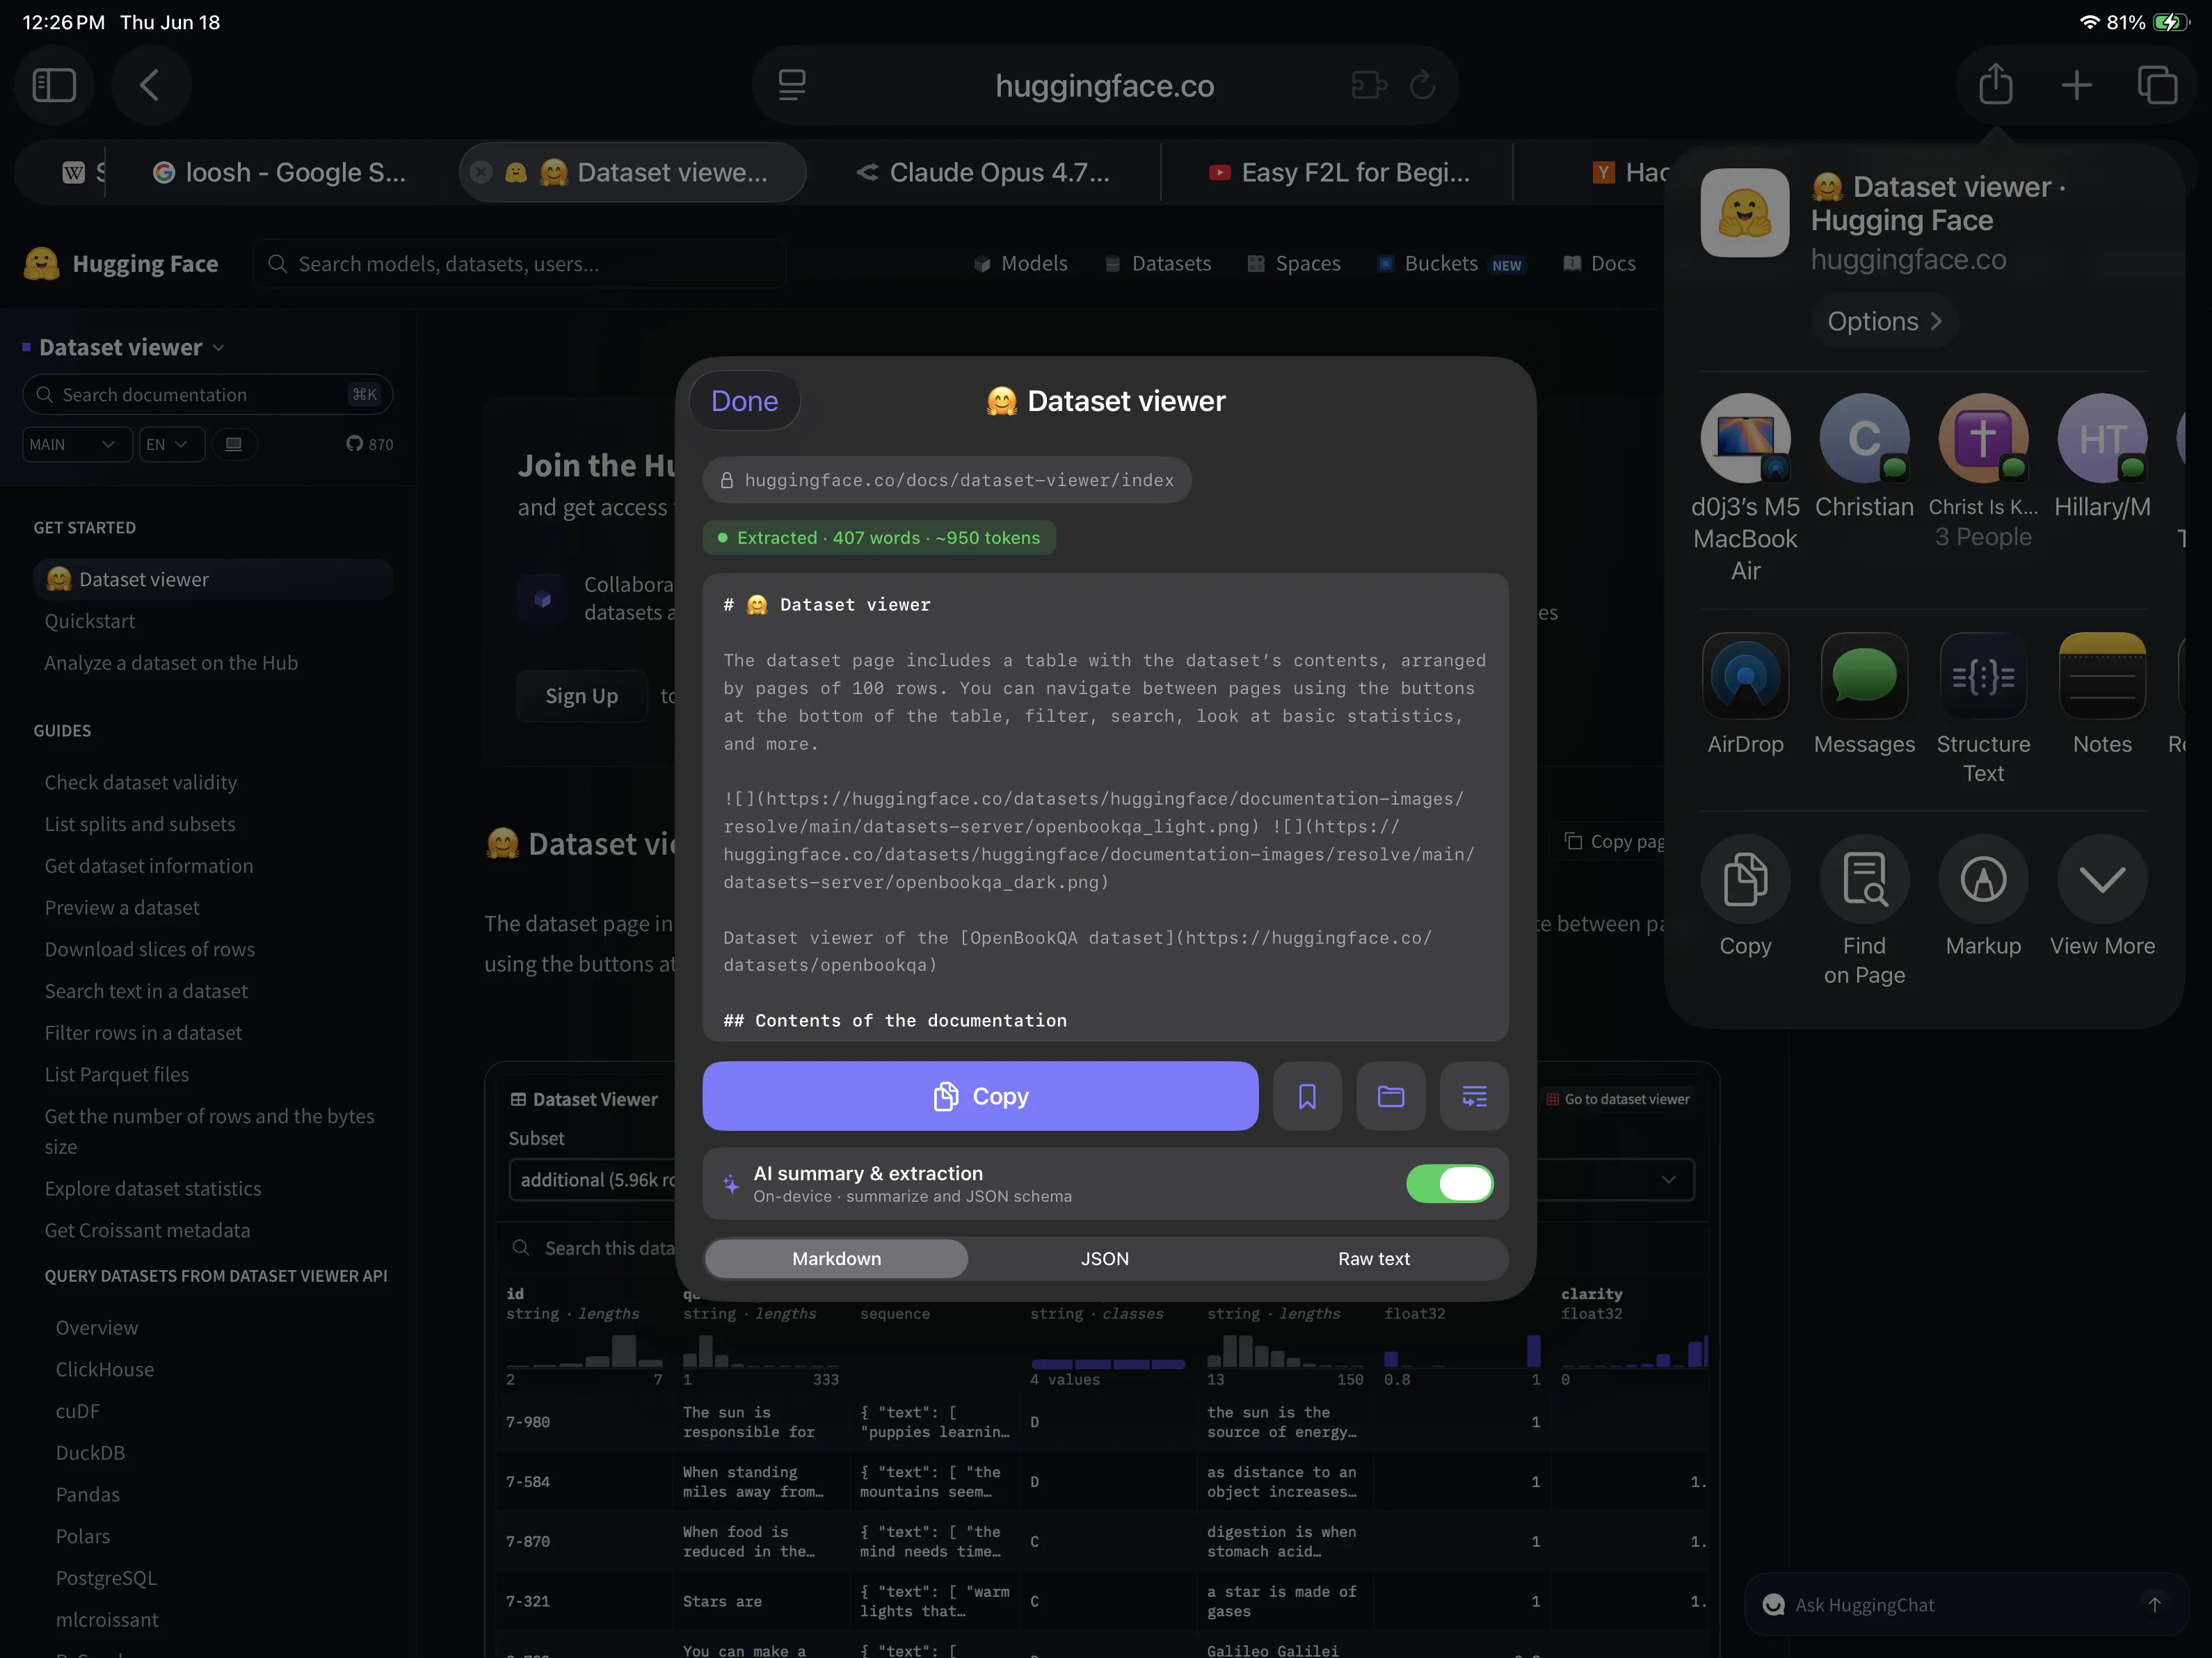Image resolution: width=2212 pixels, height=1658 pixels.
Task: AirDrop to d0j3's M5 MacBook Air
Action: point(1745,487)
